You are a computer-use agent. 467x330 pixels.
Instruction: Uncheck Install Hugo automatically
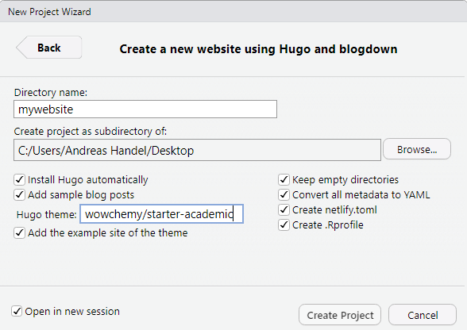tap(19, 180)
